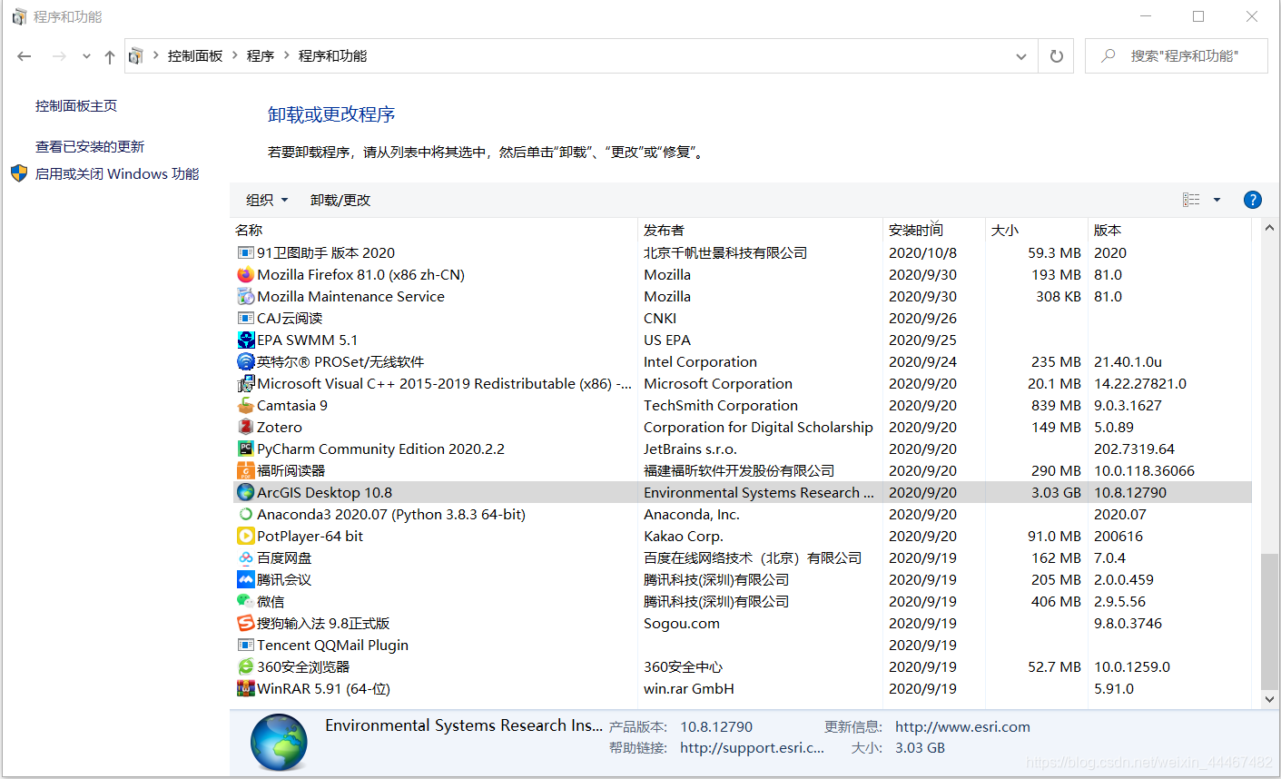The width and height of the screenshot is (1281, 779).
Task: Click the WinRAR 5.91 icon
Action: 245,688
